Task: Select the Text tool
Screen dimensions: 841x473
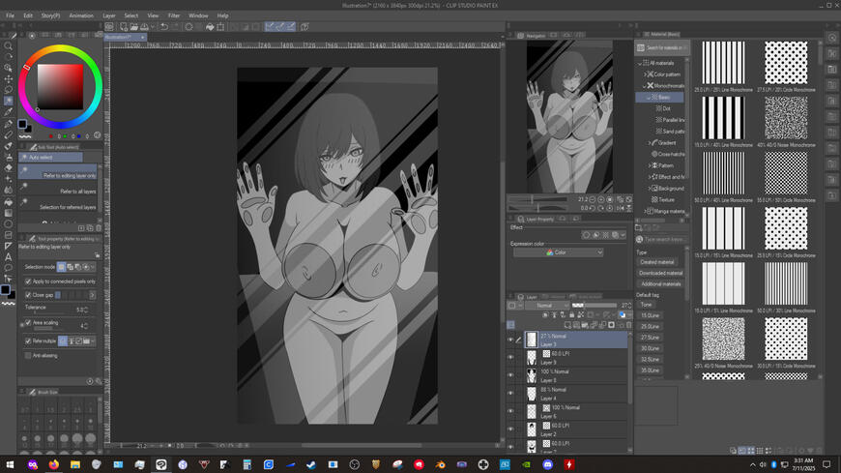Action: 8,257
